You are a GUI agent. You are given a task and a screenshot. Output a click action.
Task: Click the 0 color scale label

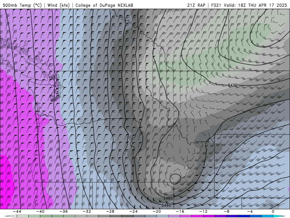pos(273,211)
